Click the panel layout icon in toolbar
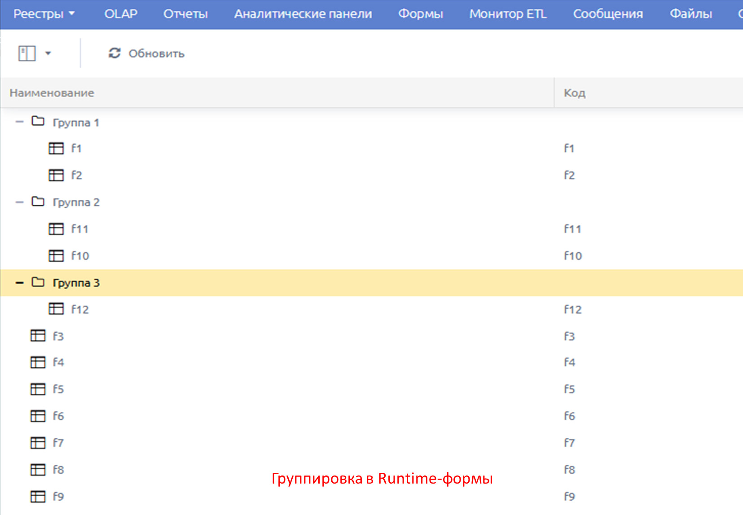 click(x=27, y=53)
